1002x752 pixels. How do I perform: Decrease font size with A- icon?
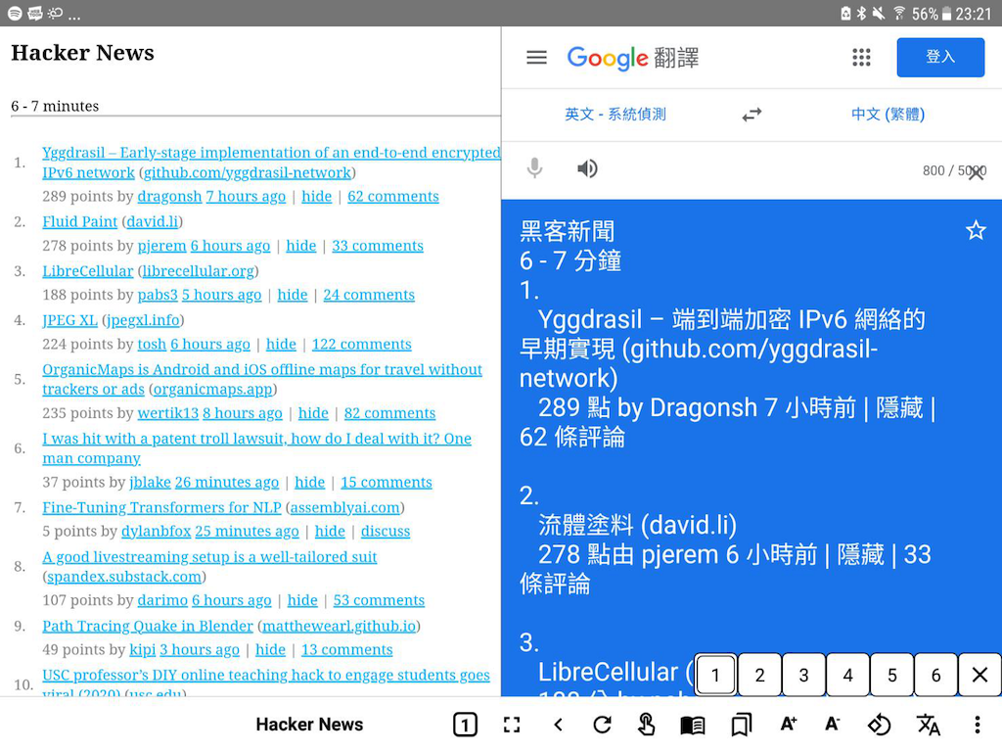coord(832,724)
